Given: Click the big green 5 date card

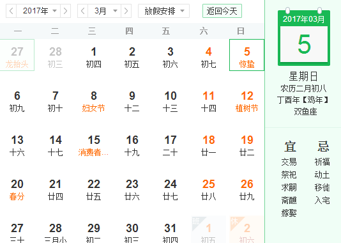Looking at the screenshot, I should (x=304, y=44).
